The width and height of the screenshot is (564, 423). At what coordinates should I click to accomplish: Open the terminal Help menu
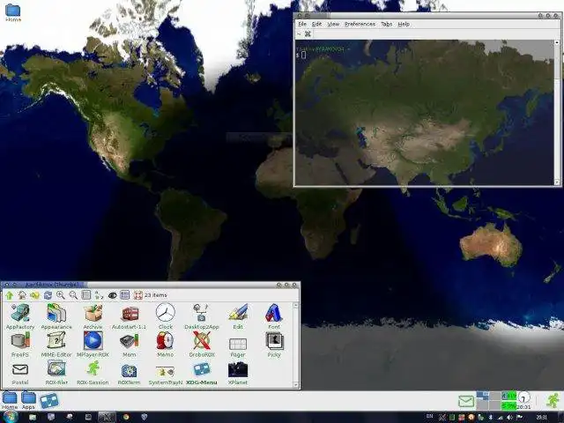(404, 24)
